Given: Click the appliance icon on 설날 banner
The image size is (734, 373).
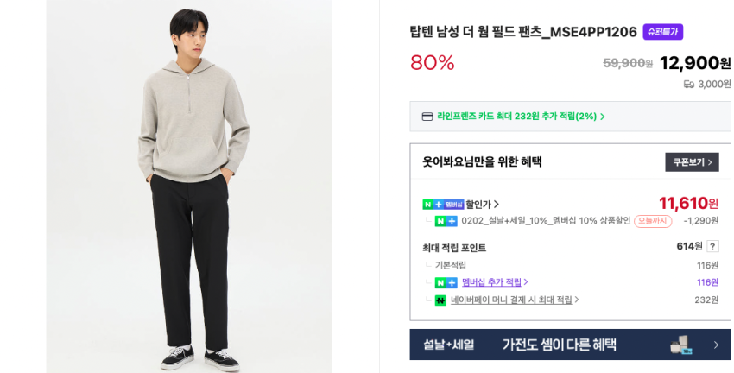Looking at the screenshot, I should click(x=680, y=345).
